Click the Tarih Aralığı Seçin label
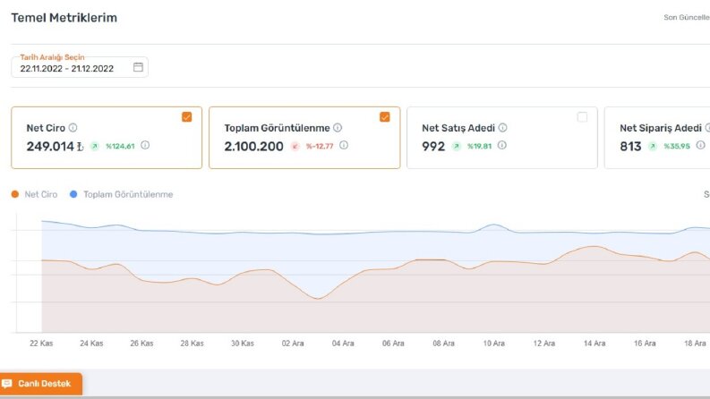The image size is (710, 399). pyautogui.click(x=52, y=57)
